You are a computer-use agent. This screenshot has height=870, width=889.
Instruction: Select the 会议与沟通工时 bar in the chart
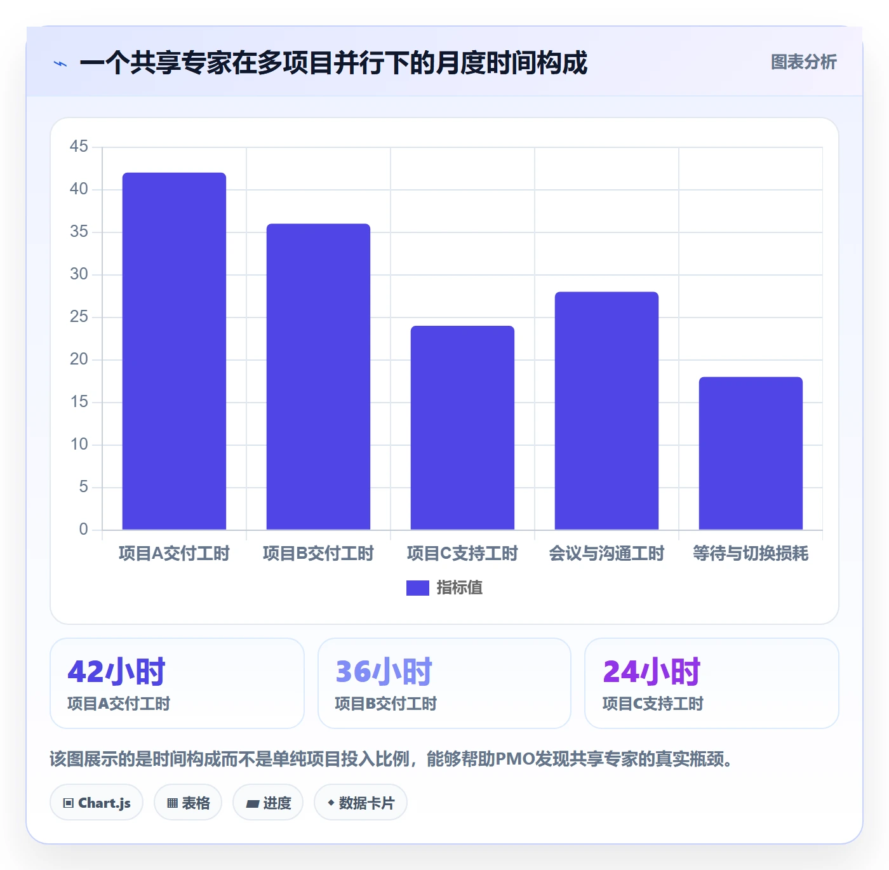[606, 411]
